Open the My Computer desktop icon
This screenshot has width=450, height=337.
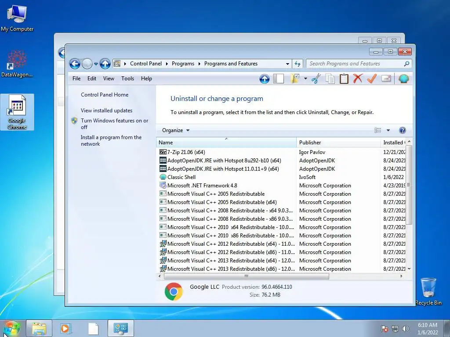point(17,18)
